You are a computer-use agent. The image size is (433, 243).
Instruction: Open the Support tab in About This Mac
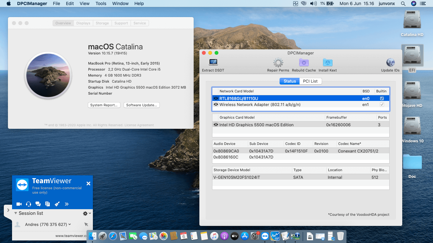tap(121, 23)
